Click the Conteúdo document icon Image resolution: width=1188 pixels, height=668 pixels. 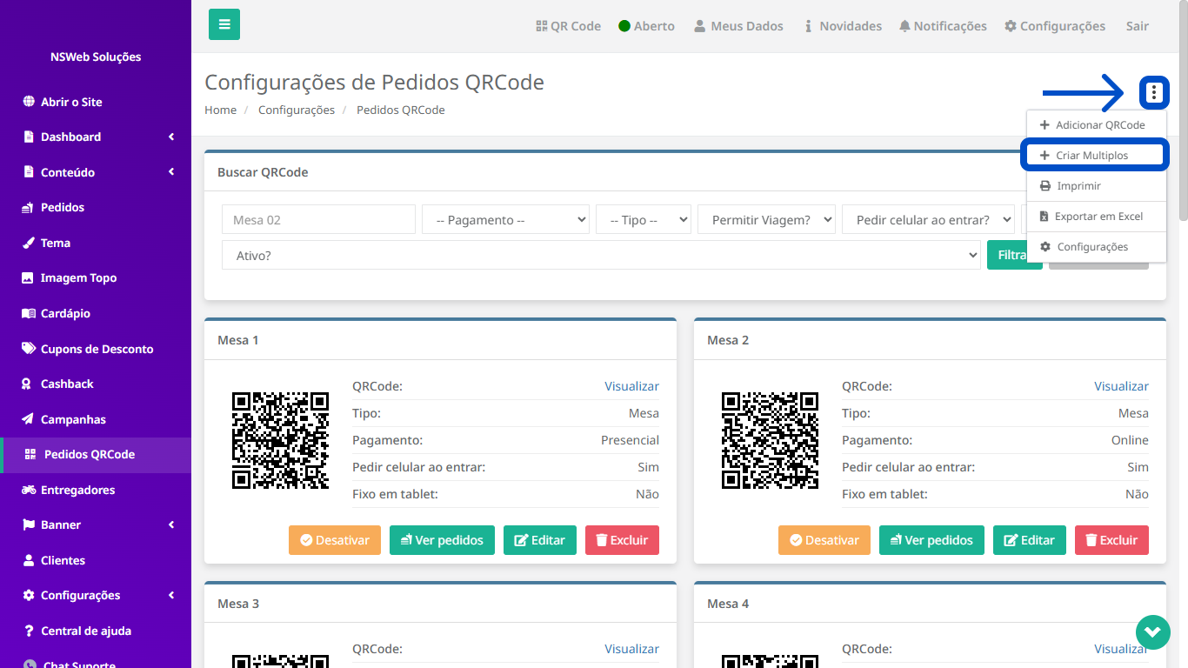29,172
